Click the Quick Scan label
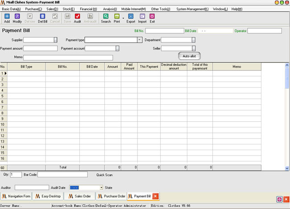290x209 pixels. tap(104, 175)
